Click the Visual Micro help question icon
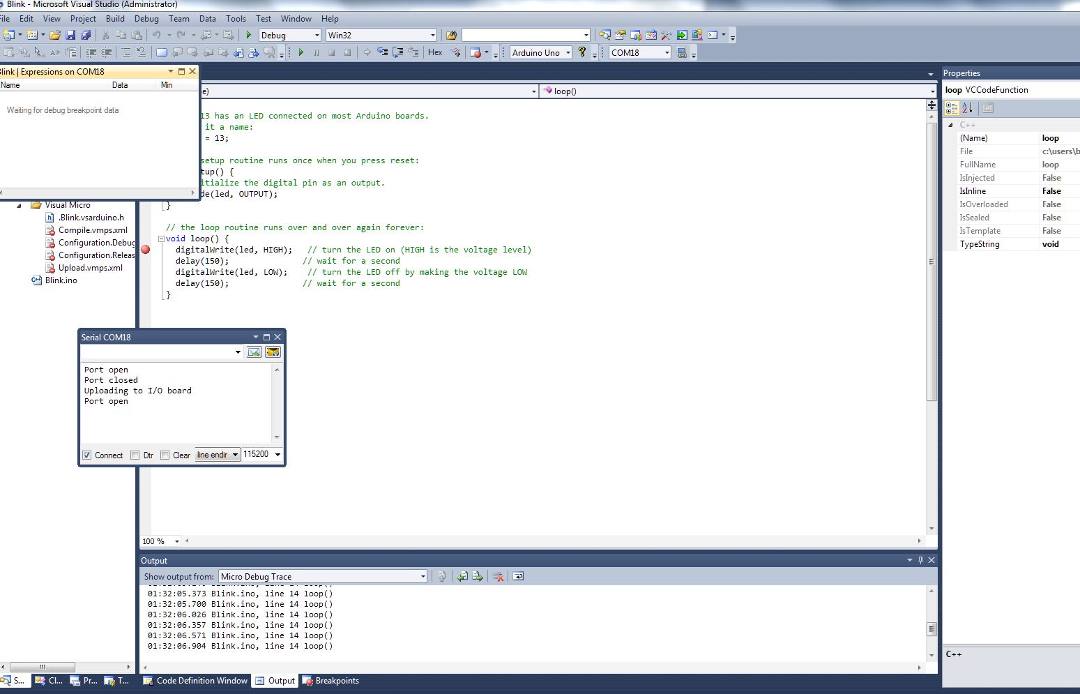The width and height of the screenshot is (1080, 694). (x=582, y=52)
